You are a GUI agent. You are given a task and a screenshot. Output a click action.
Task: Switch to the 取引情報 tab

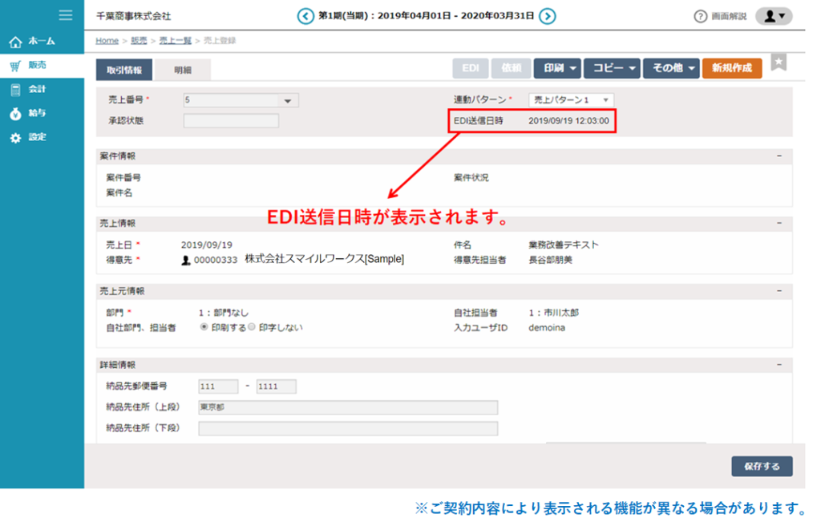pyautogui.click(x=124, y=70)
